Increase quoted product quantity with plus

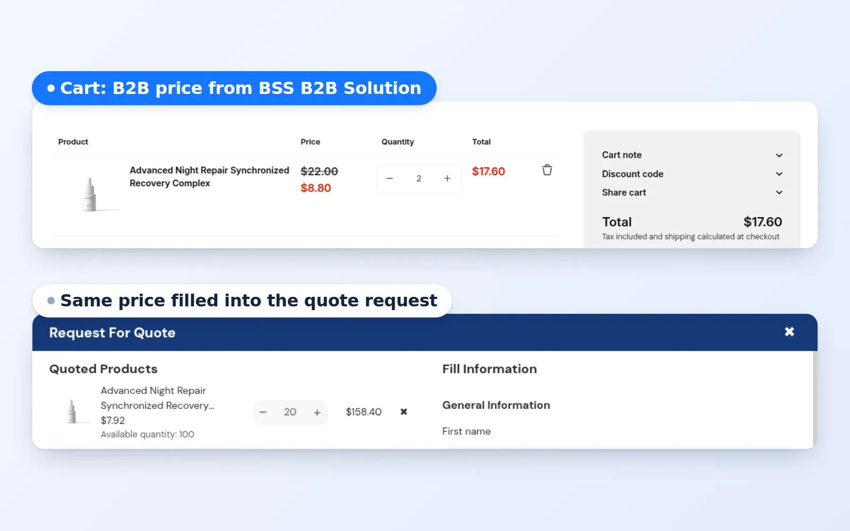click(x=317, y=412)
